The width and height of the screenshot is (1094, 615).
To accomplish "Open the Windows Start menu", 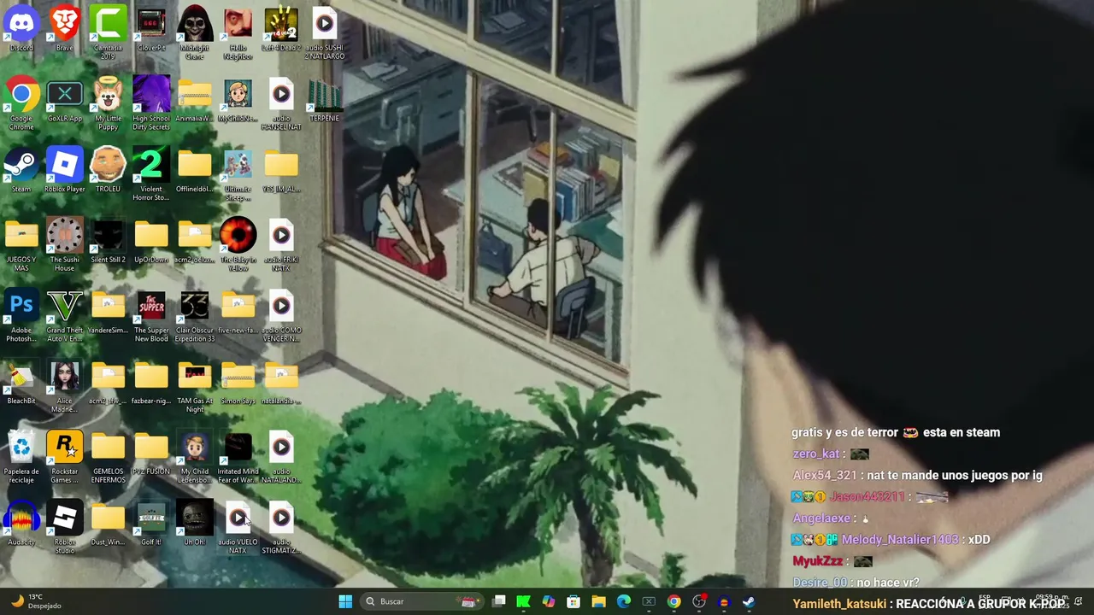I will (x=345, y=601).
